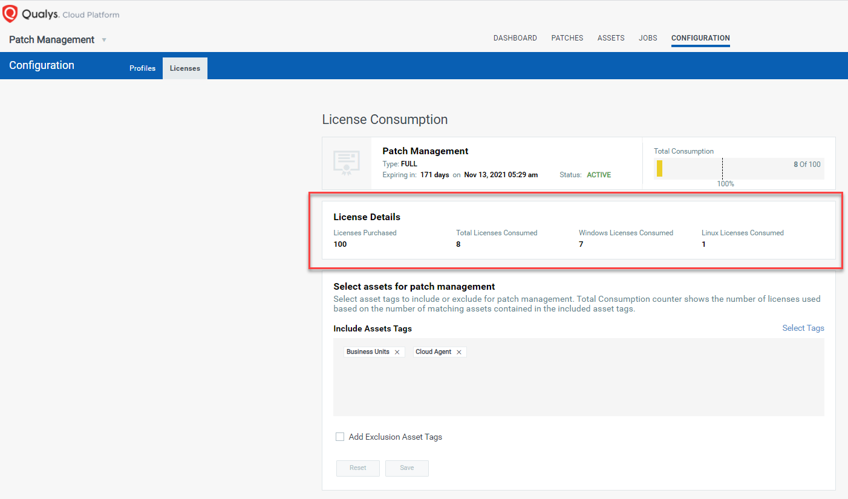Screen dimensions: 848x499
Task: Click the expiry date Nov 13, 2021
Action: pos(501,175)
